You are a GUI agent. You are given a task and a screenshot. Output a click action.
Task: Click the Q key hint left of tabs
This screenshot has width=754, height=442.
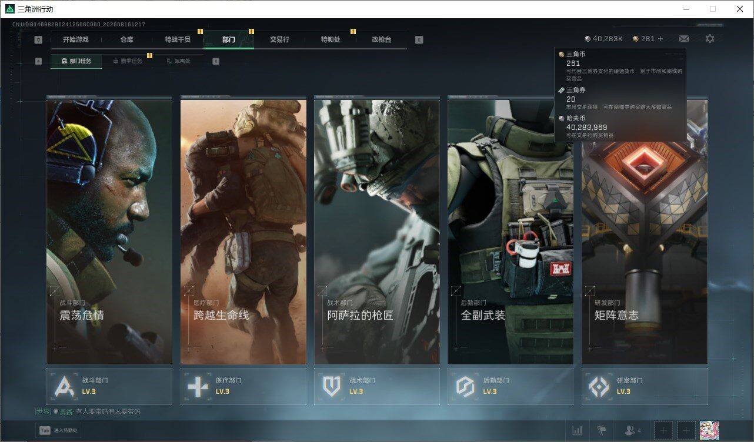(x=38, y=40)
